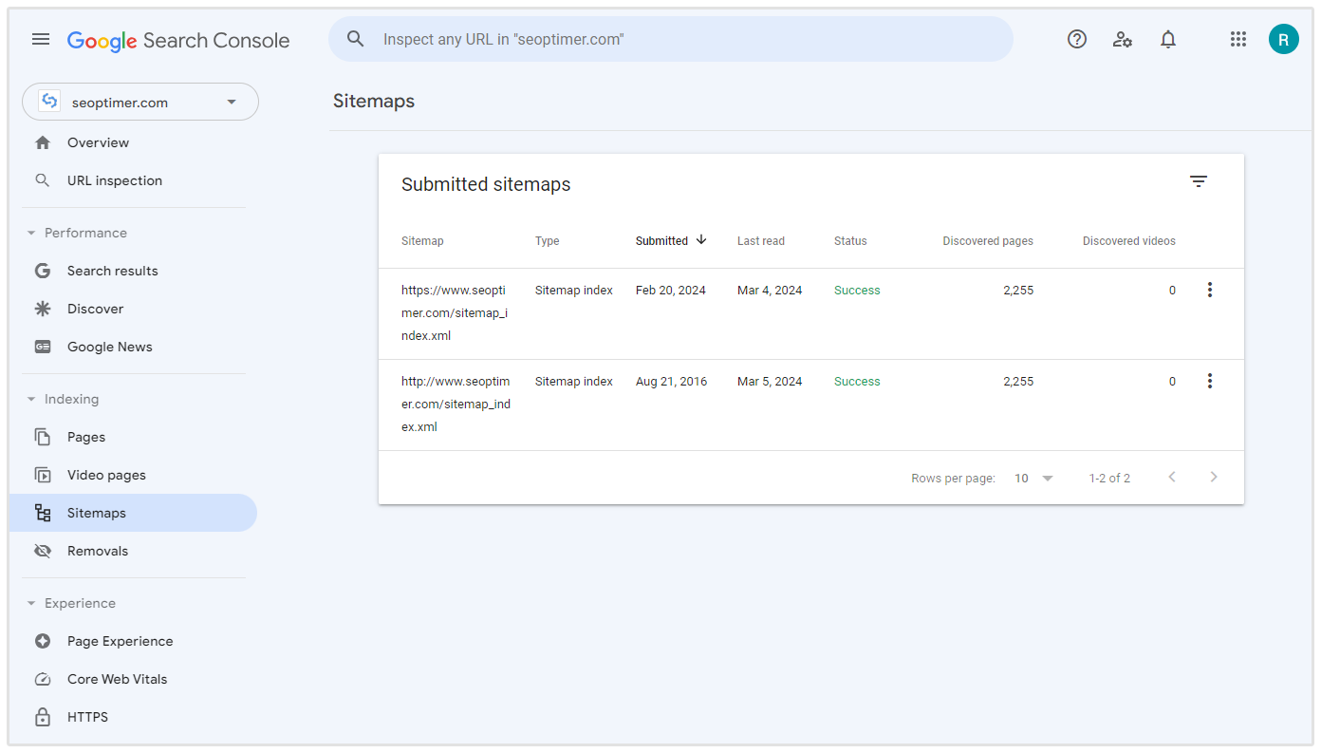This screenshot has width=1321, height=753.
Task: Open Core Web Vitals from the sidebar
Action: [42, 679]
